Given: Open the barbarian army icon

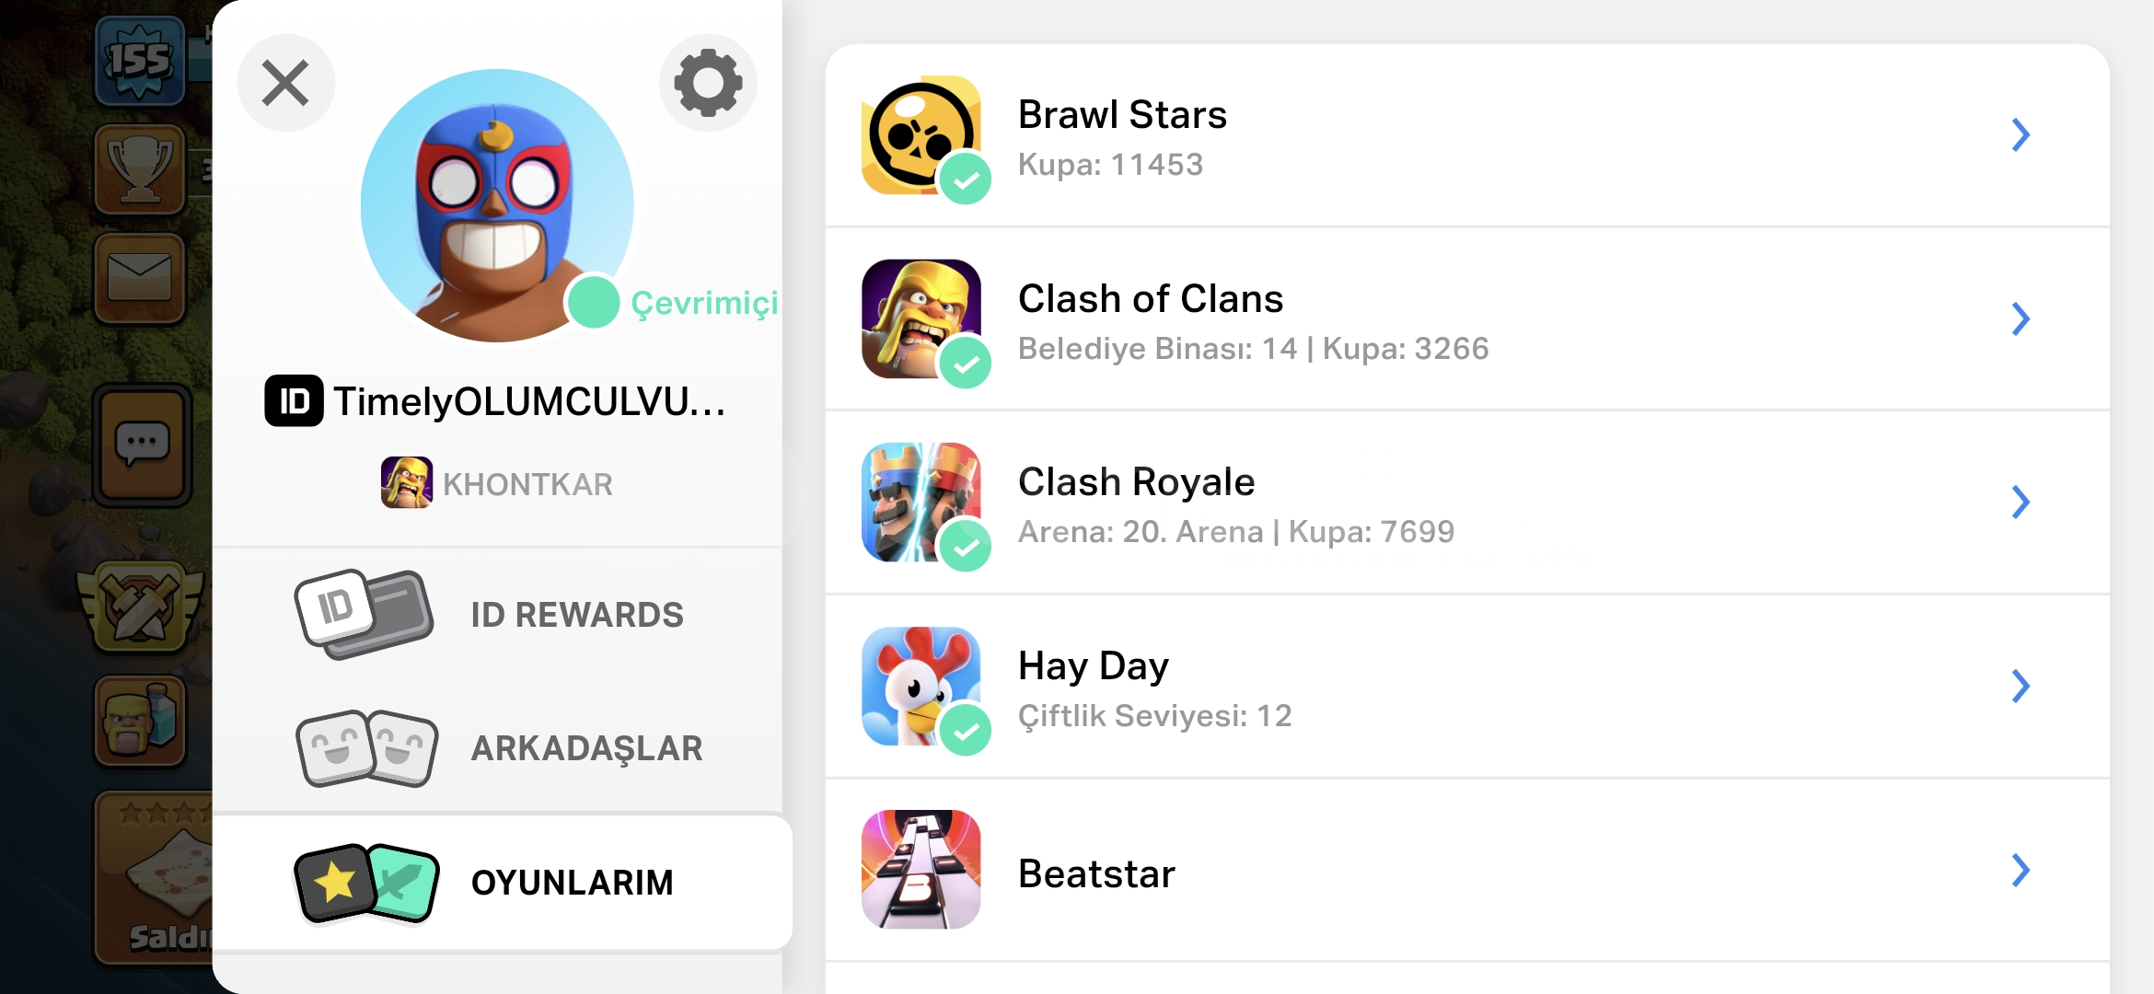Looking at the screenshot, I should 140,722.
